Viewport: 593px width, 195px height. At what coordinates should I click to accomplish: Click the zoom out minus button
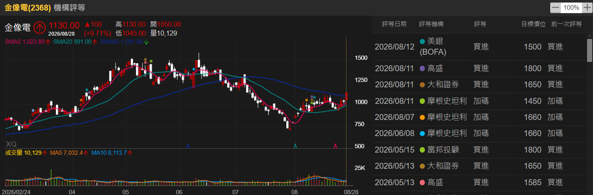(x=555, y=8)
